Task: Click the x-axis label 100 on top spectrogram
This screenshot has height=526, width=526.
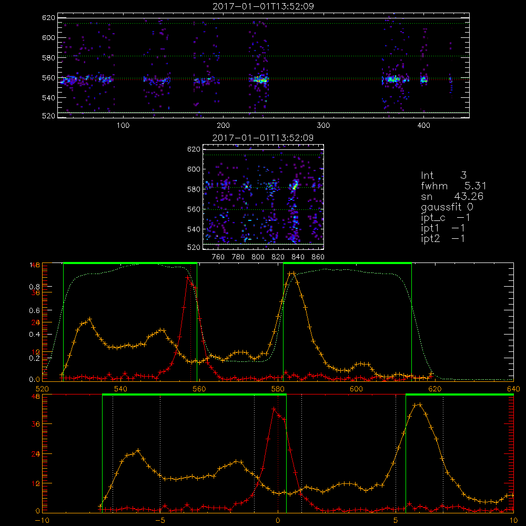Action: point(123,126)
